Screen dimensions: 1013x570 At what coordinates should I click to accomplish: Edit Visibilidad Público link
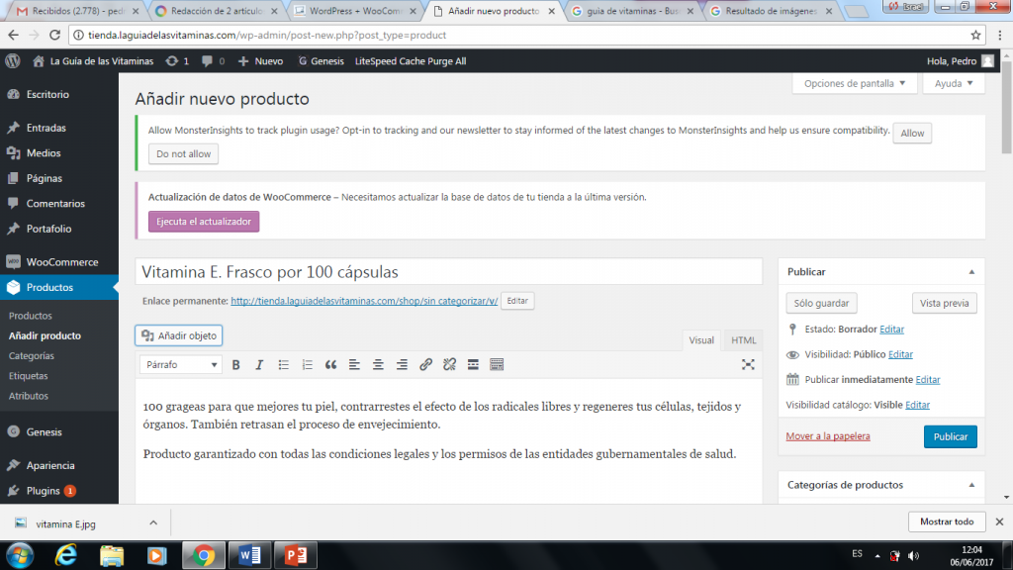[900, 354]
